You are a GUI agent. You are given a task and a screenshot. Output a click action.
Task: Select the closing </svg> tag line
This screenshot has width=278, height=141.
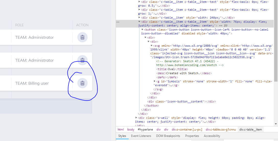click(x=158, y=89)
